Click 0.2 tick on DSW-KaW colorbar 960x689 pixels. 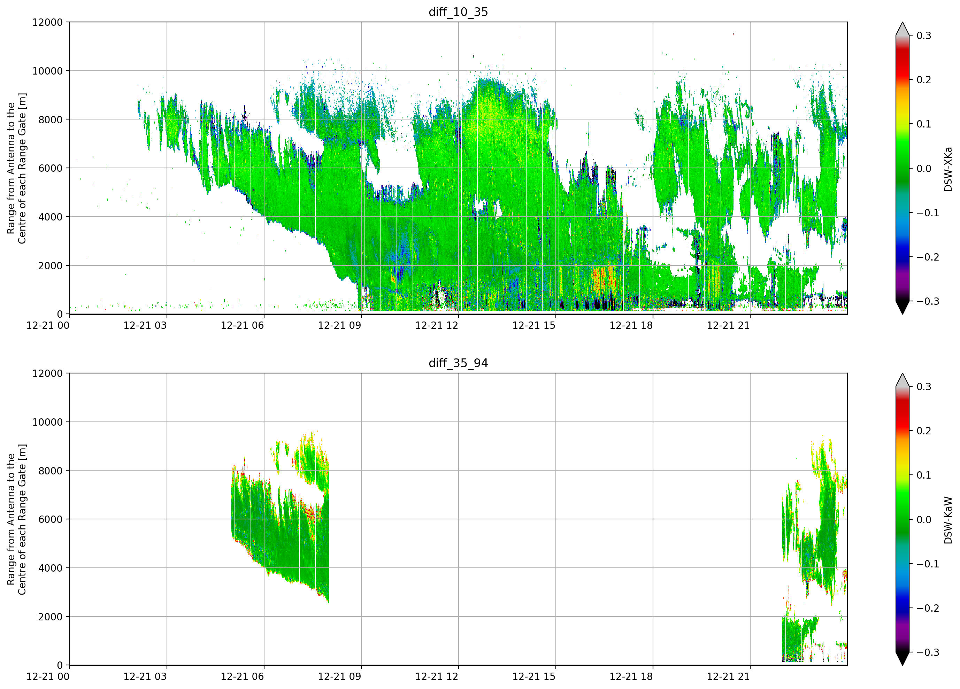924,431
